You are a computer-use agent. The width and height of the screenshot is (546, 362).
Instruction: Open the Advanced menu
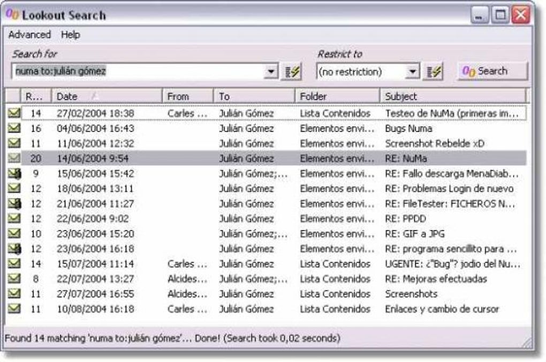coord(29,35)
